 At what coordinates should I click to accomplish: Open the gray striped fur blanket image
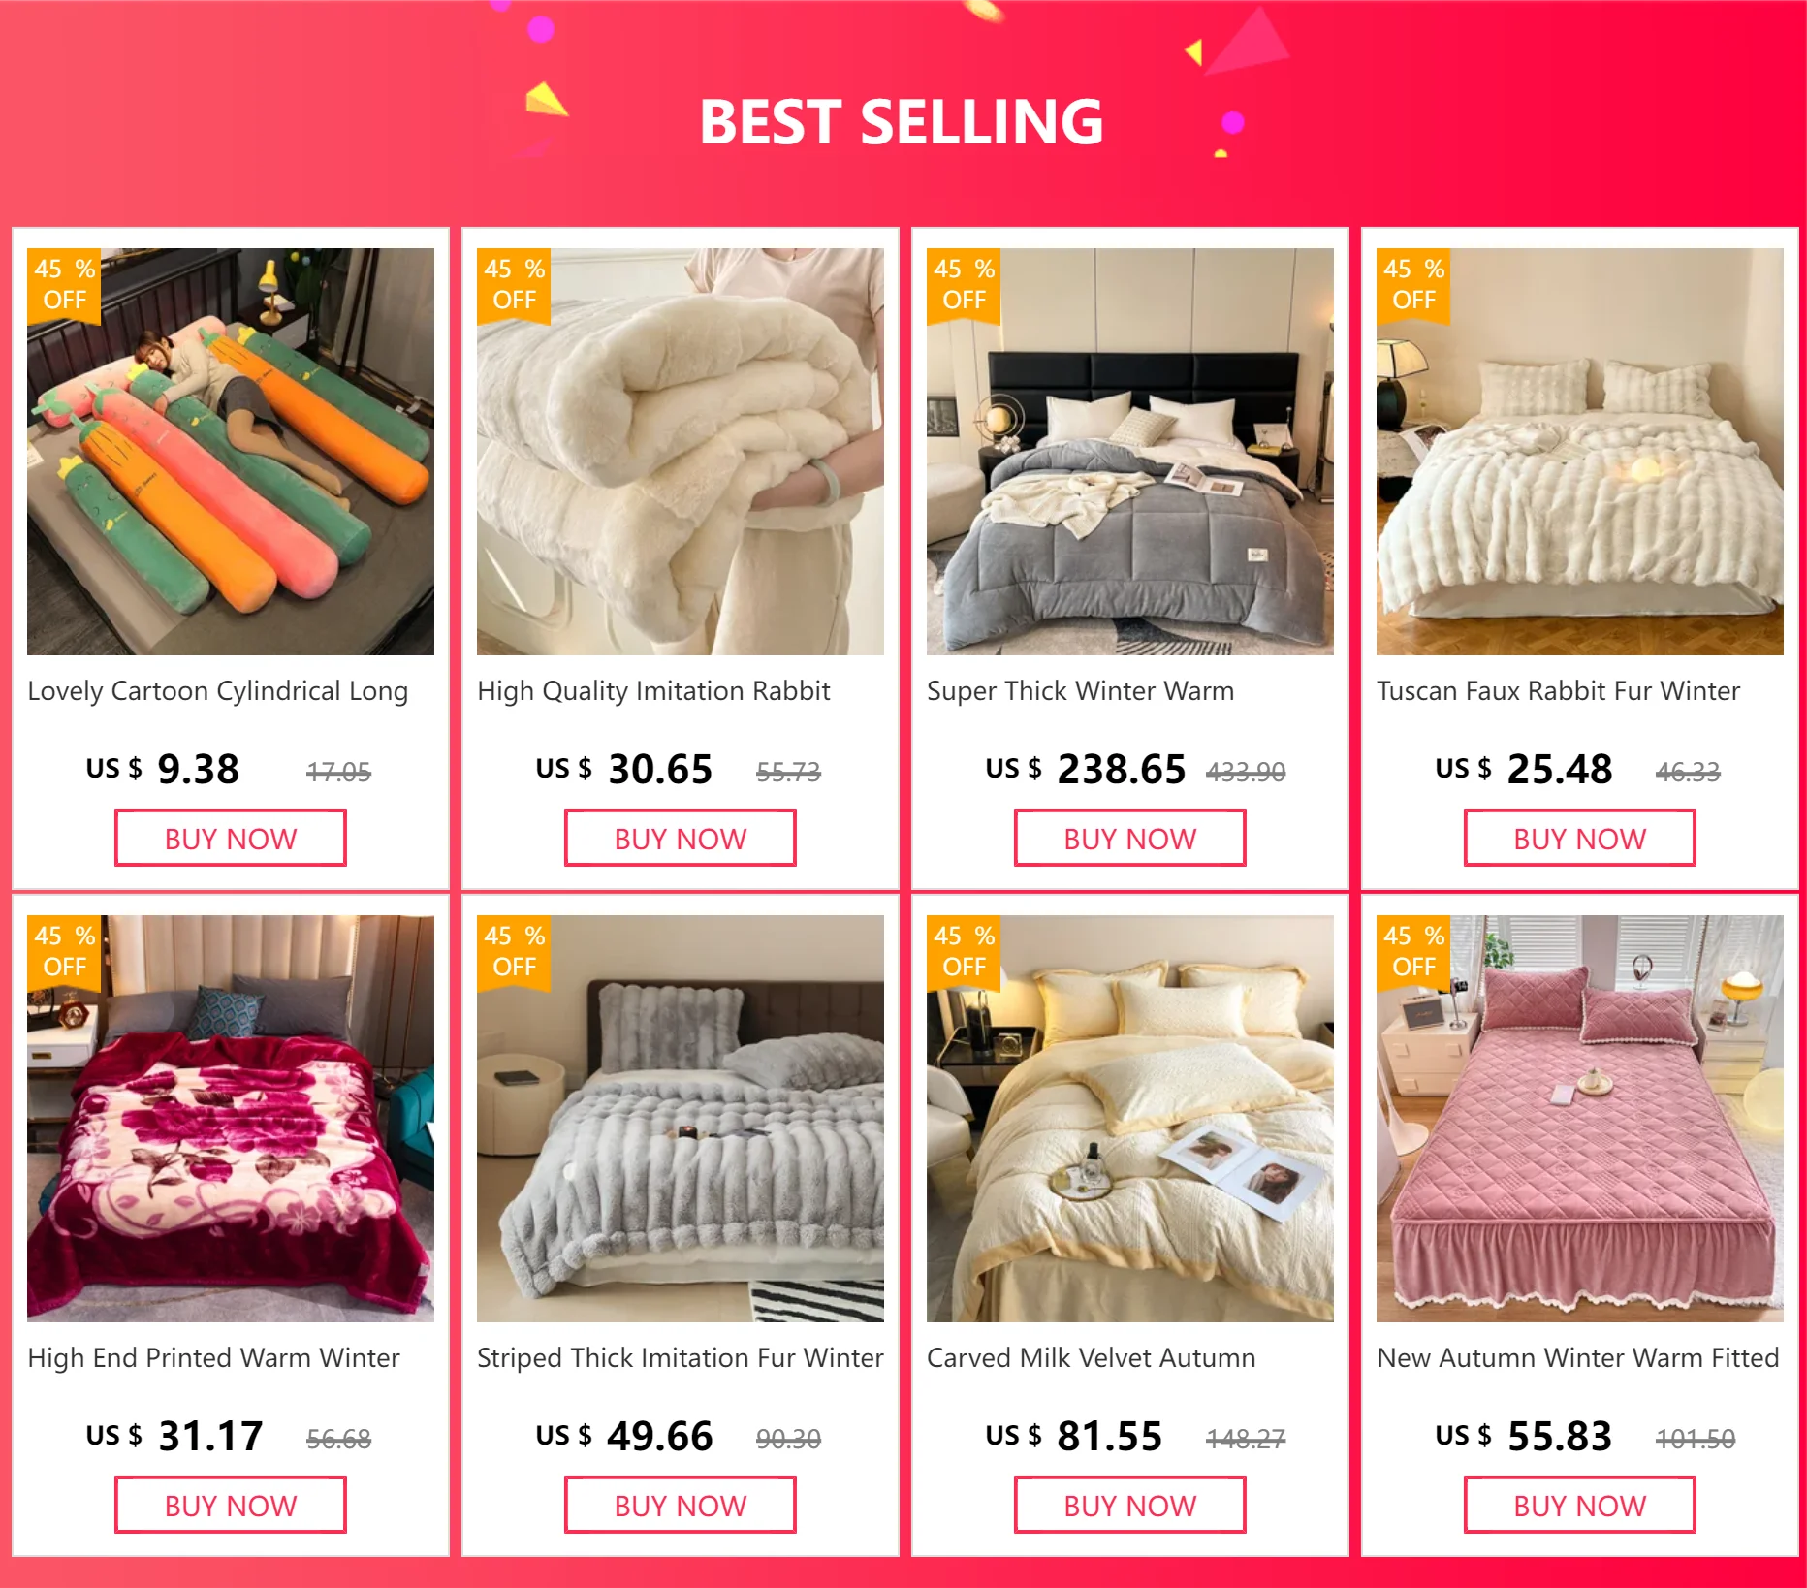681,1119
